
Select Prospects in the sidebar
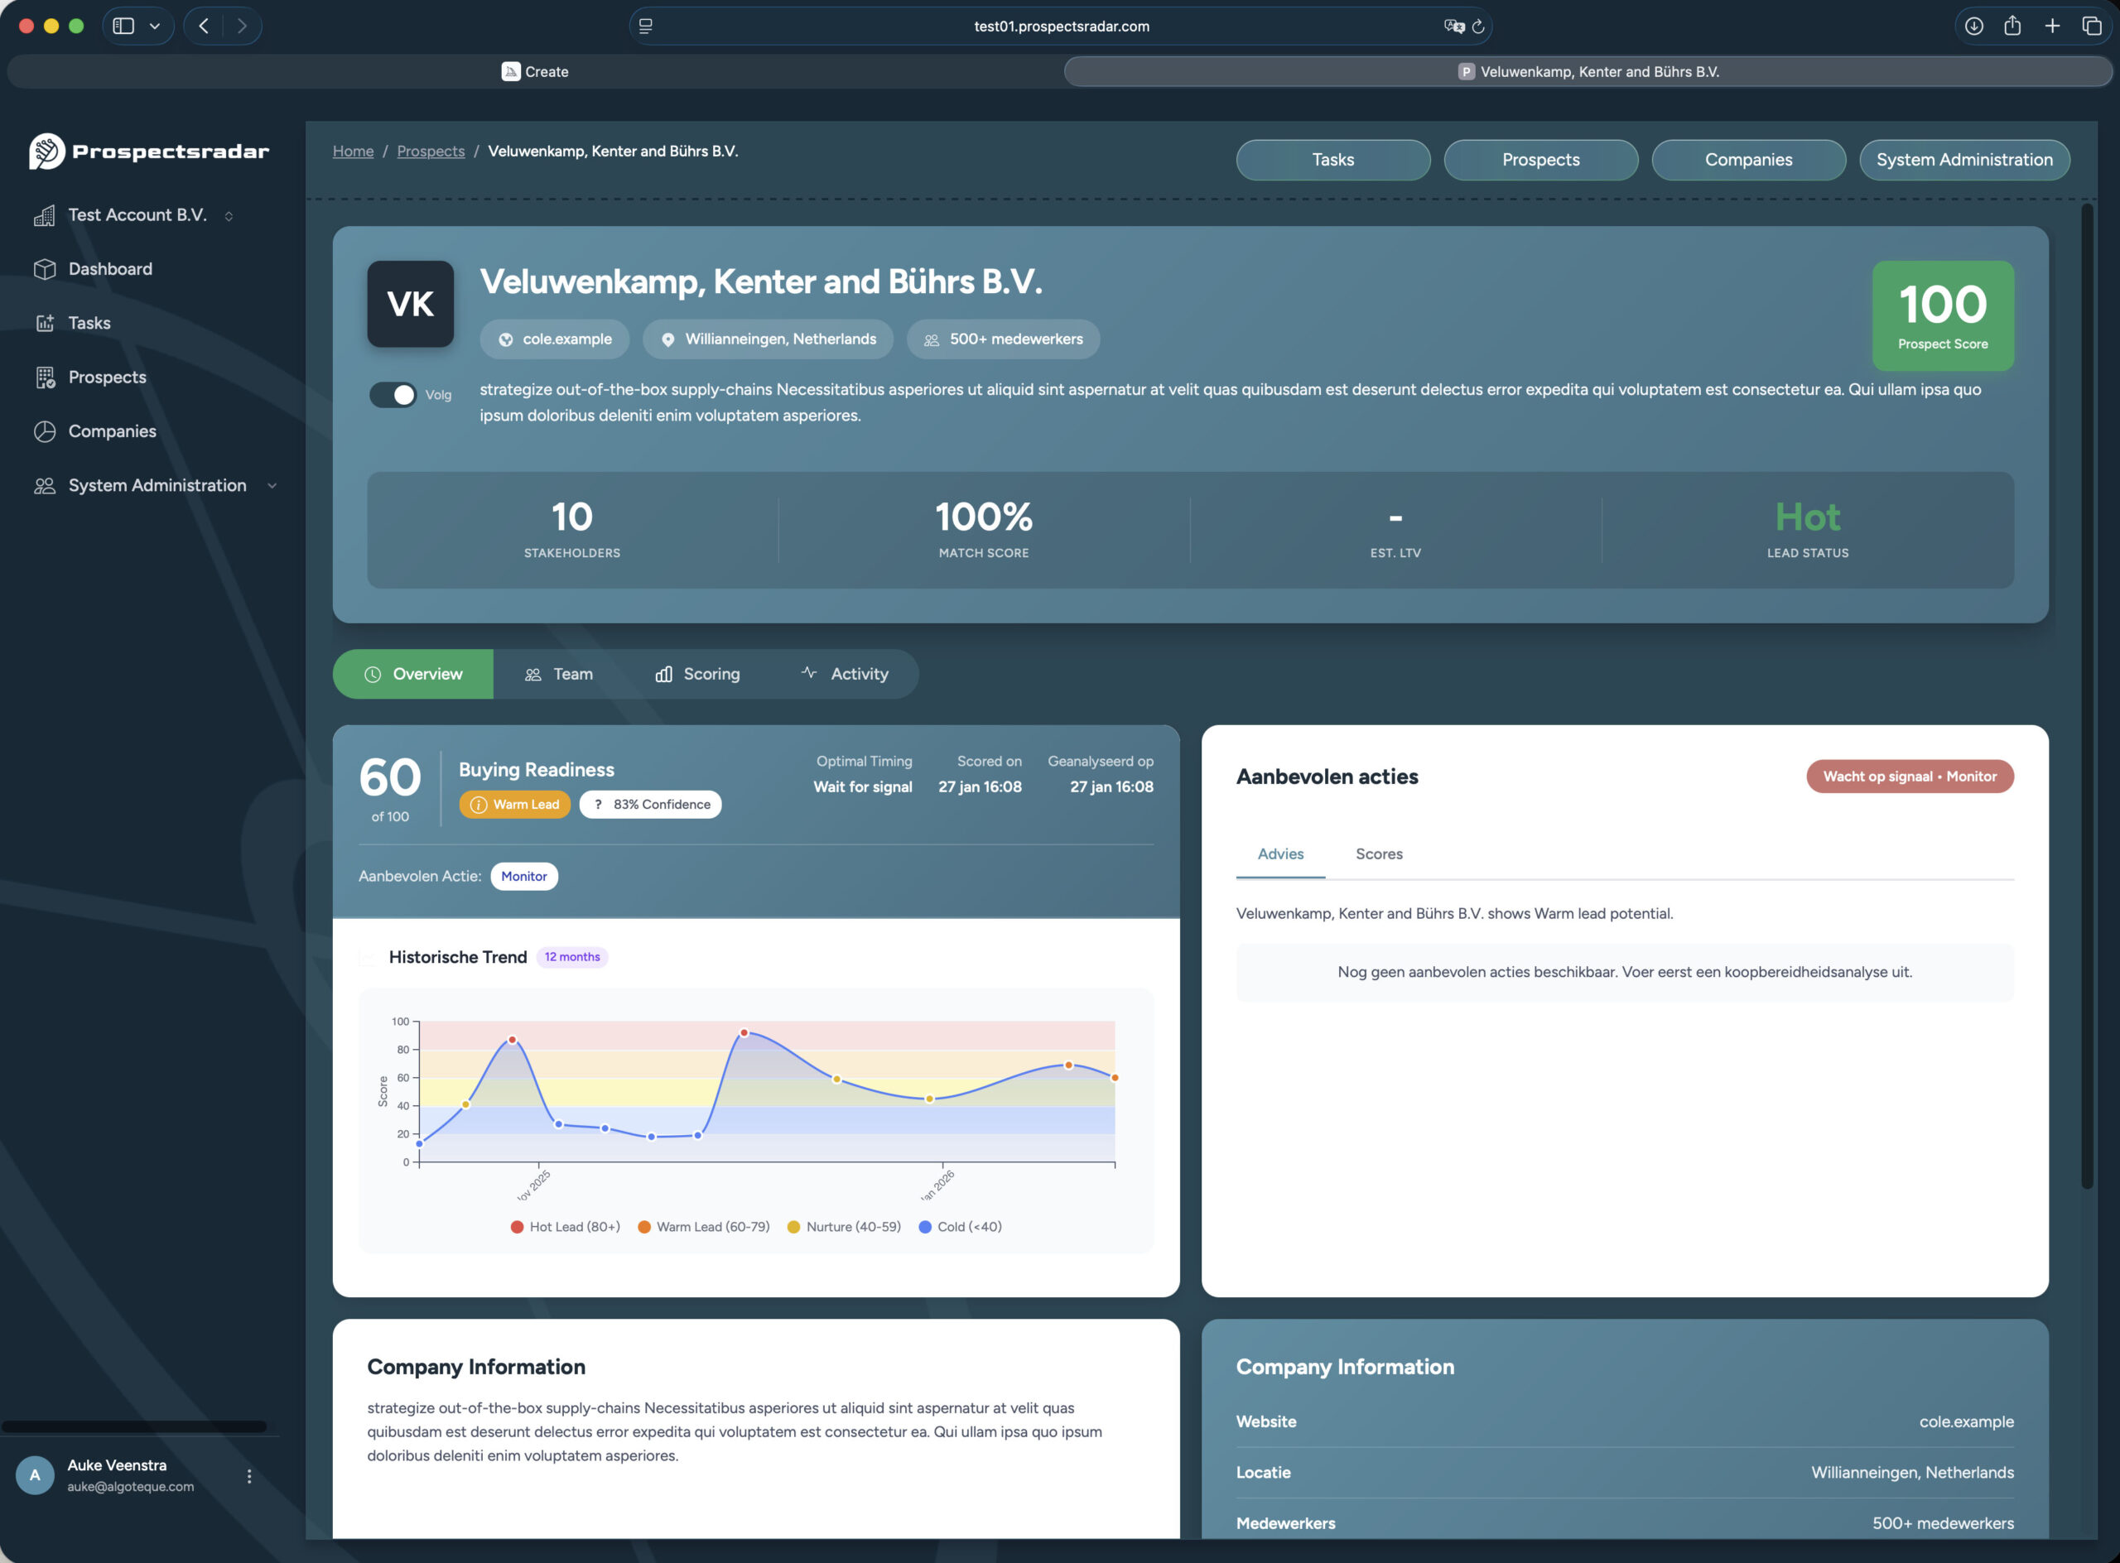(x=106, y=377)
